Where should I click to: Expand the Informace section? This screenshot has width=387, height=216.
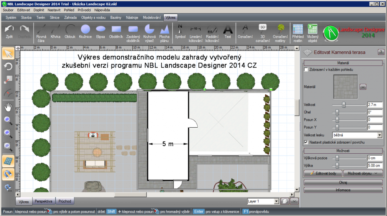[x=343, y=190]
